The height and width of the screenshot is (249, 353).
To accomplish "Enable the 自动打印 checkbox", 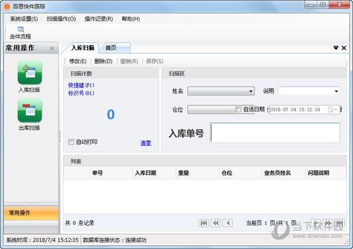I will (x=71, y=142).
